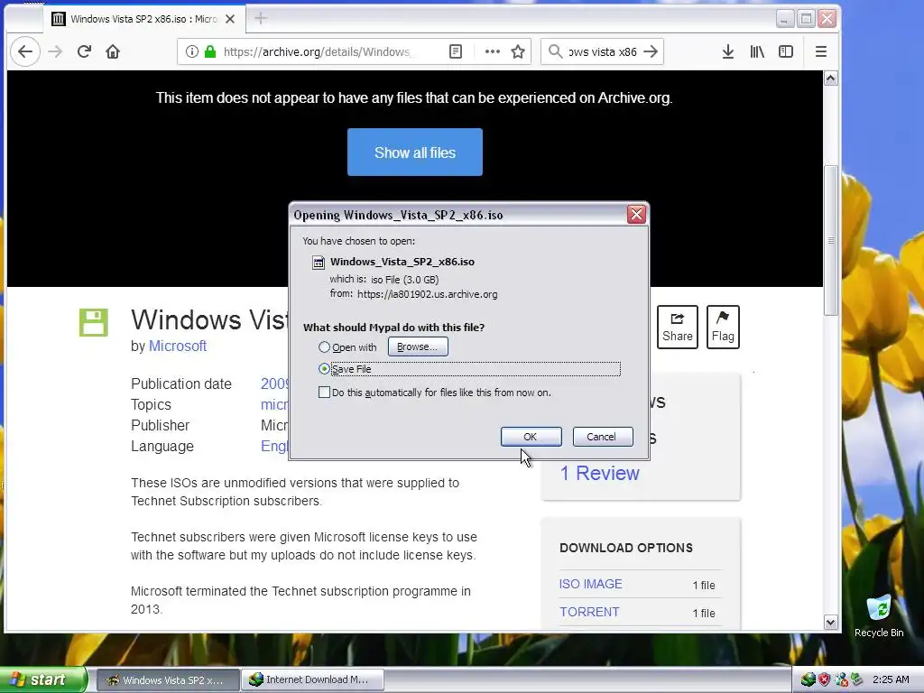Toggle the sidebar icon

click(x=786, y=51)
